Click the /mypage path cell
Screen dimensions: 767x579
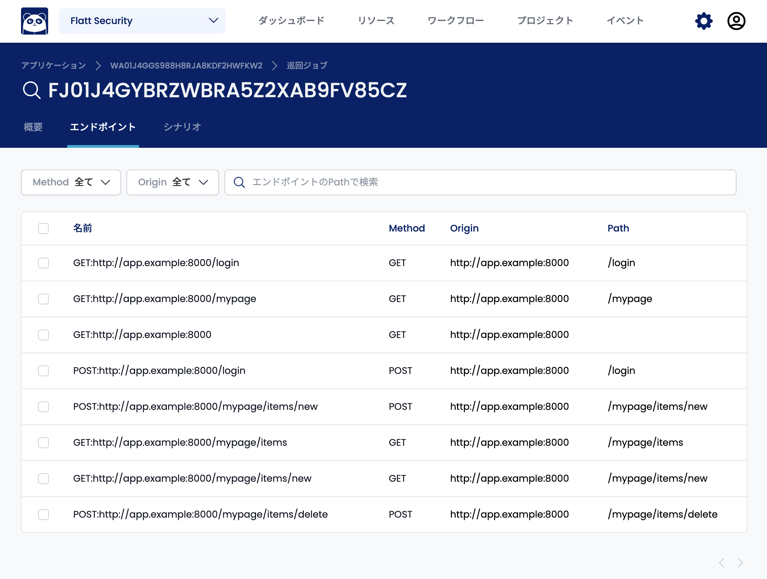point(630,299)
